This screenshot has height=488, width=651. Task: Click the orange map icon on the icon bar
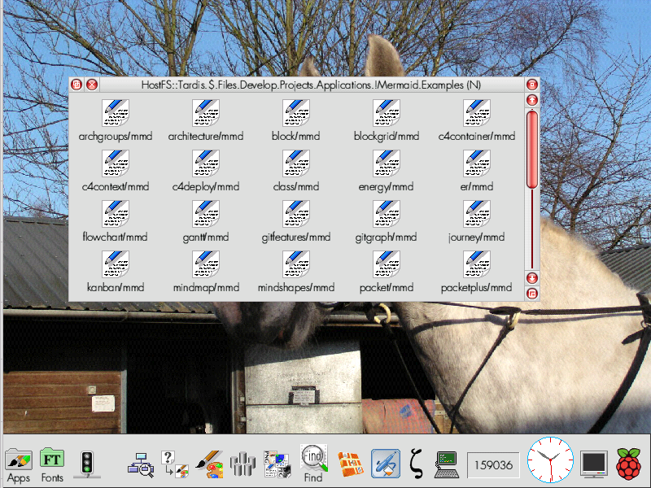(351, 464)
